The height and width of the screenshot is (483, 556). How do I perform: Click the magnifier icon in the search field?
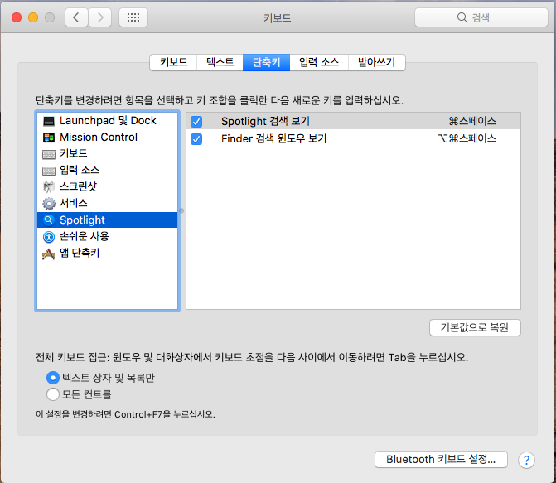(x=462, y=17)
